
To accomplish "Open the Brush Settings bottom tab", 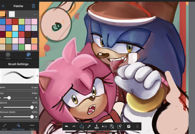I will 18,127.
